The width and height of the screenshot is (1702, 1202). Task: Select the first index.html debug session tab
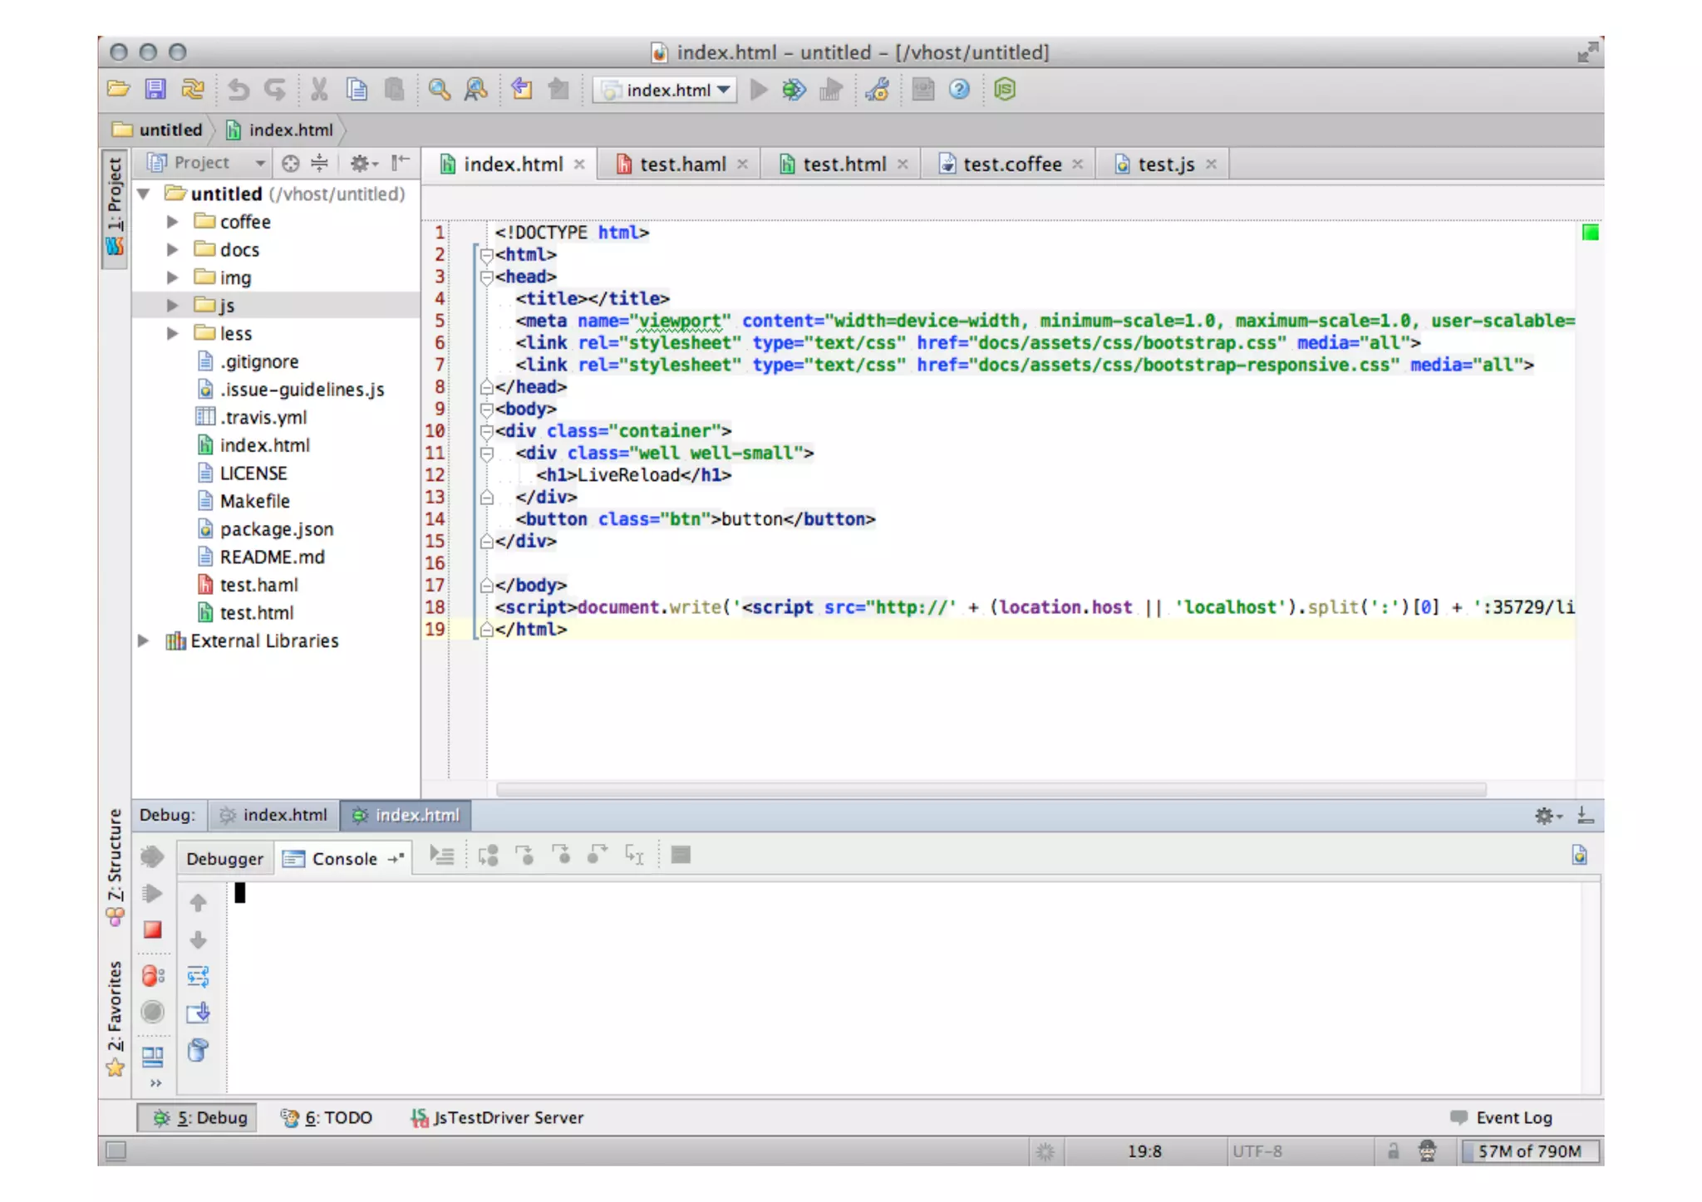click(x=274, y=815)
